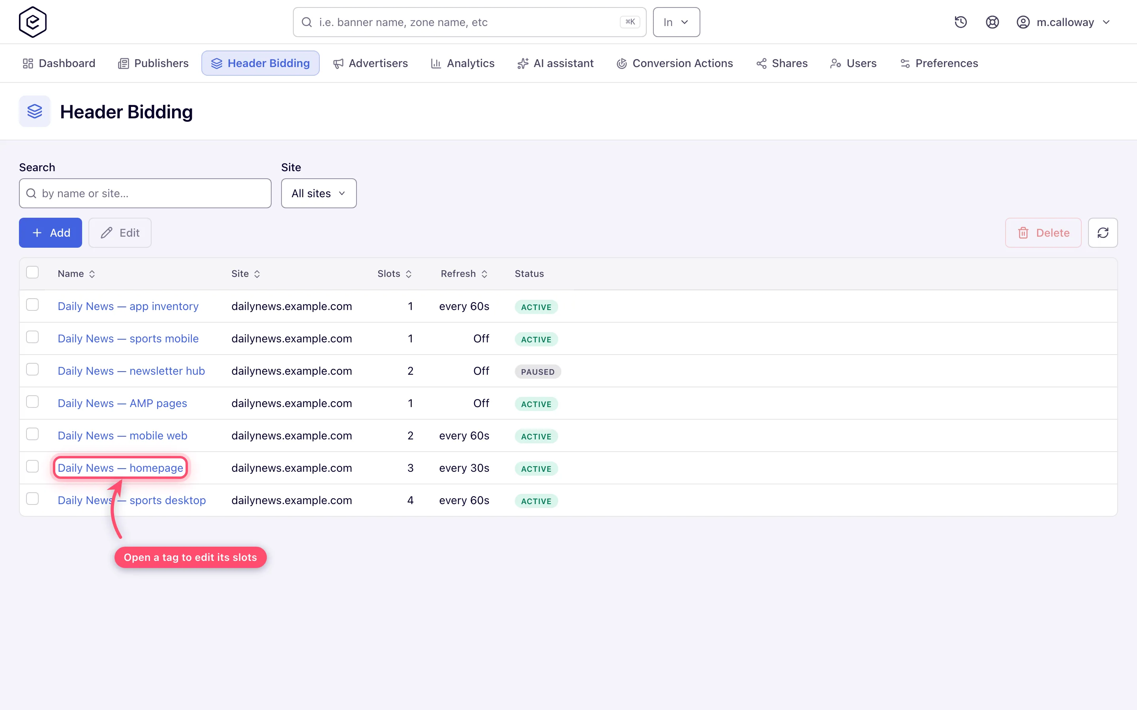Viewport: 1137px width, 710px height.
Task: Check the sports desktop row checkbox
Action: click(32, 499)
